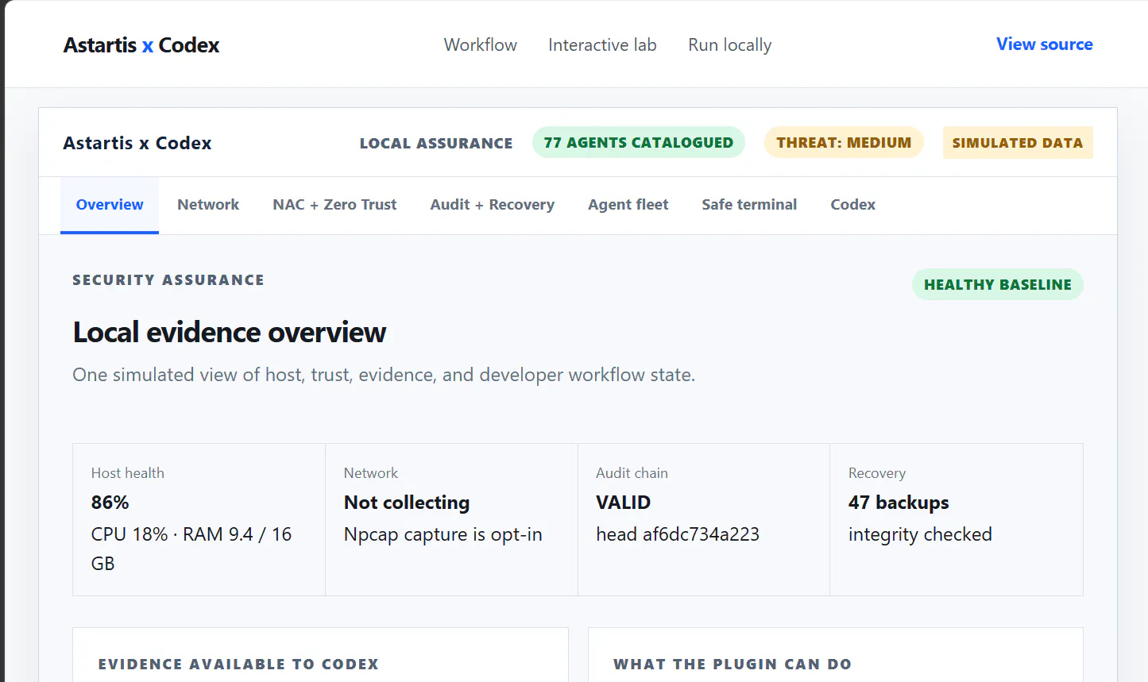The height and width of the screenshot is (682, 1148).
Task: Click the Recovery card label
Action: point(877,473)
